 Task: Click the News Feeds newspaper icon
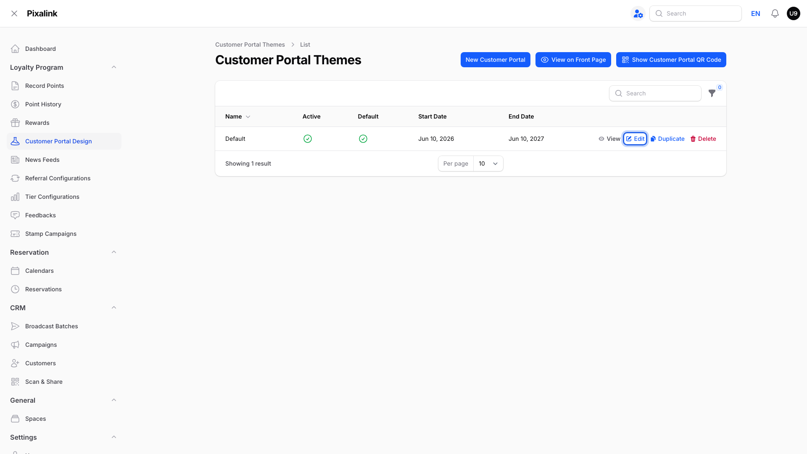click(x=15, y=160)
